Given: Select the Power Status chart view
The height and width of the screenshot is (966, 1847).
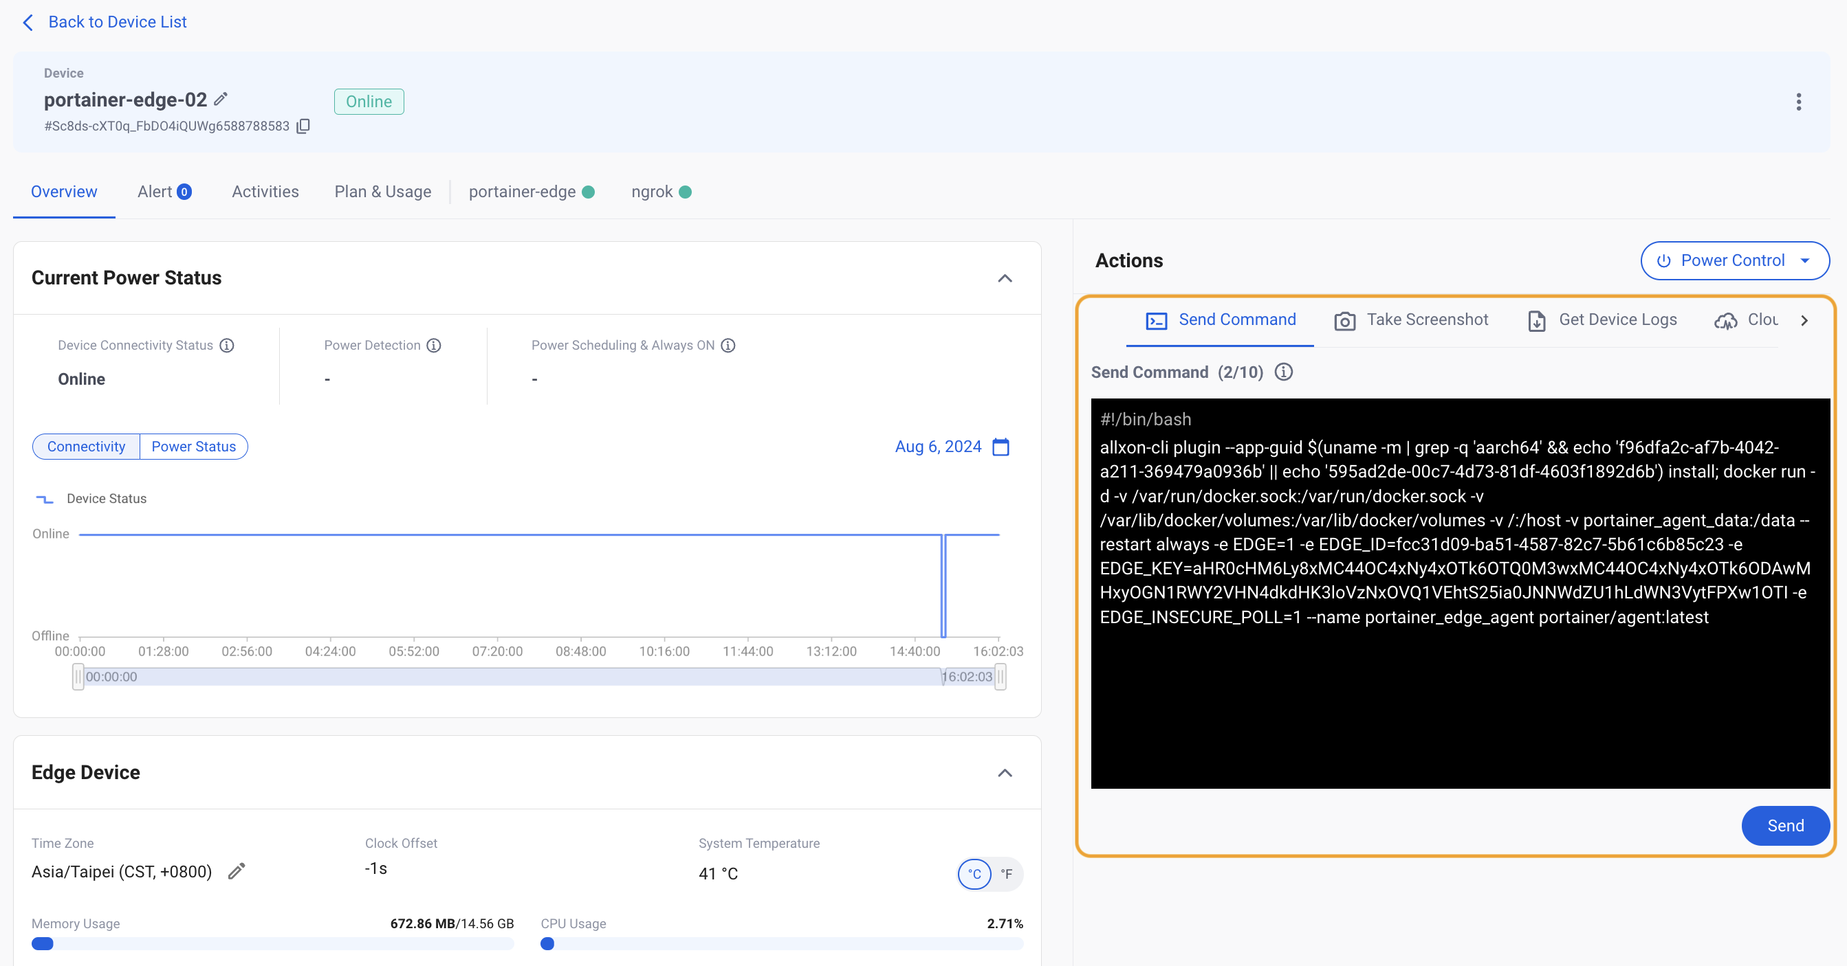Looking at the screenshot, I should tap(194, 447).
